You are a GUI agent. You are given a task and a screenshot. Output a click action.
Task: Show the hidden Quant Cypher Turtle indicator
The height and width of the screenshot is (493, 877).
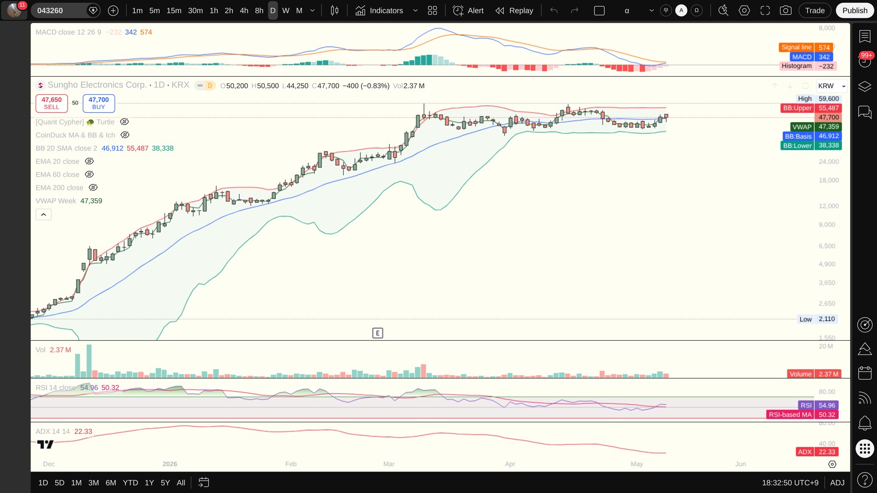(124, 122)
